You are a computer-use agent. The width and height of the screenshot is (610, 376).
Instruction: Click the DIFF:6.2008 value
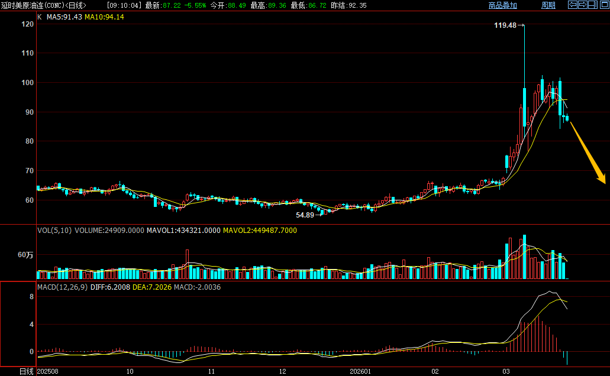tap(110, 287)
